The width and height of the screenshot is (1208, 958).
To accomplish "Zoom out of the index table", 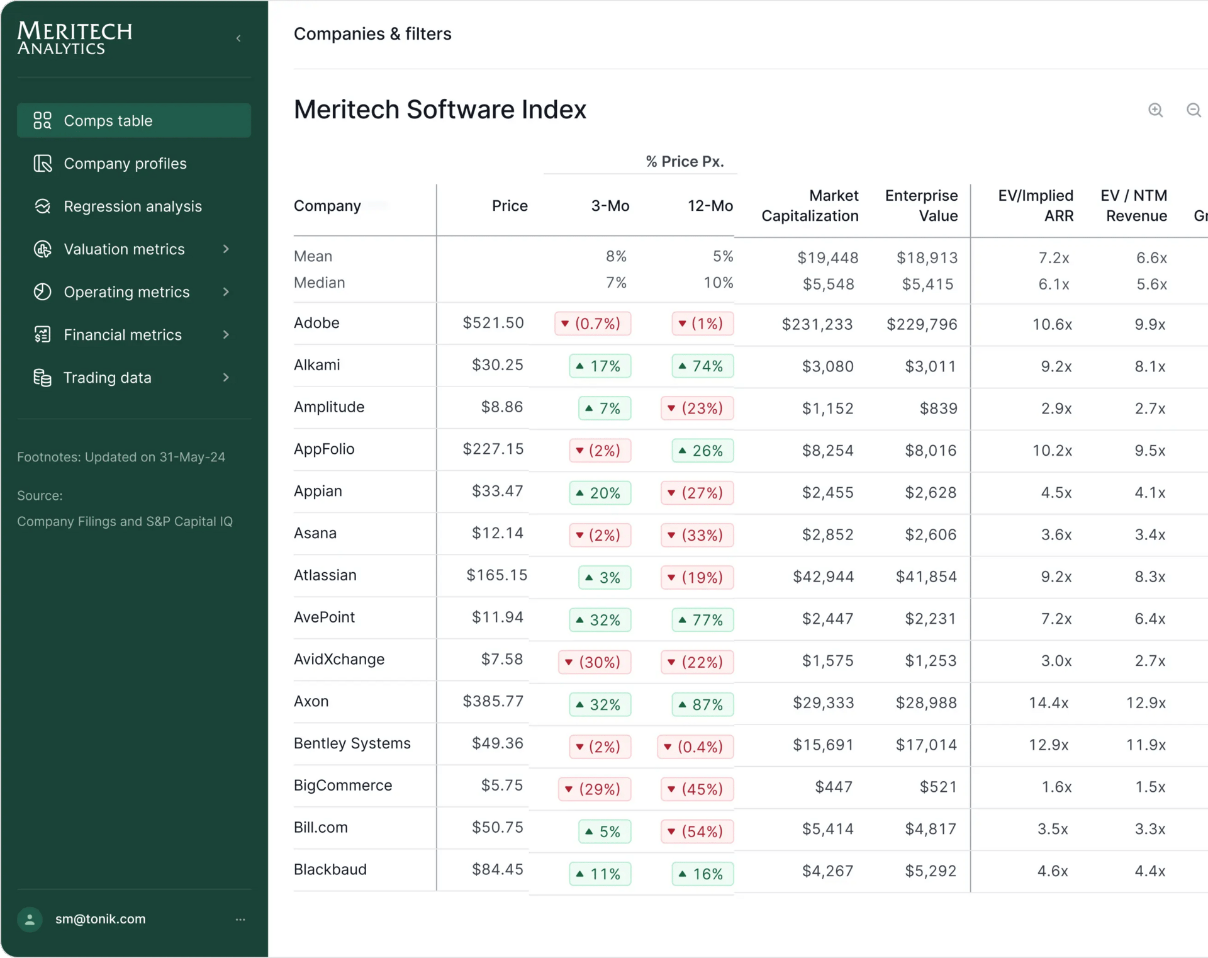I will [x=1194, y=110].
